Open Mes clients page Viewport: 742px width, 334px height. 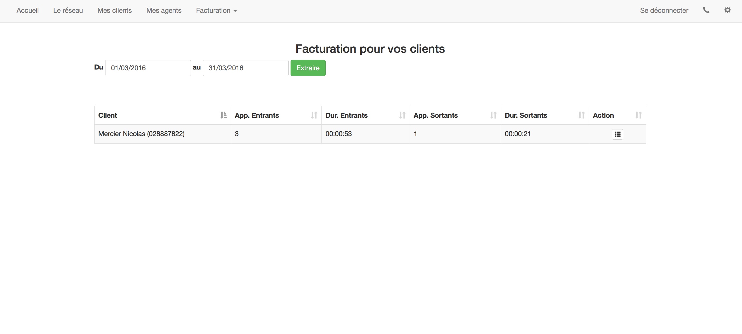click(114, 11)
